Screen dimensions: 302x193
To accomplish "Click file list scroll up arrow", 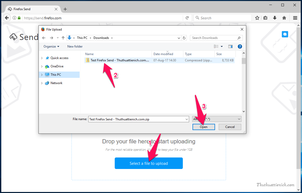I will [x=244, y=53].
